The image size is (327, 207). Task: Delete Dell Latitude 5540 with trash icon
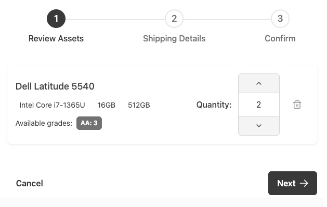(x=297, y=105)
